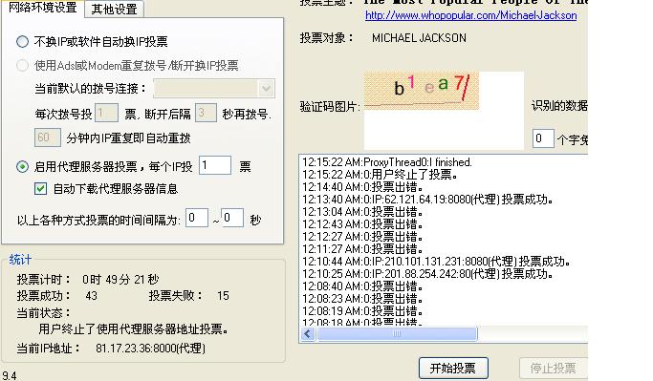Toggle 自动下载代理服务器信息 checkbox
Viewport: 653px width, 381px height.
(x=40, y=189)
